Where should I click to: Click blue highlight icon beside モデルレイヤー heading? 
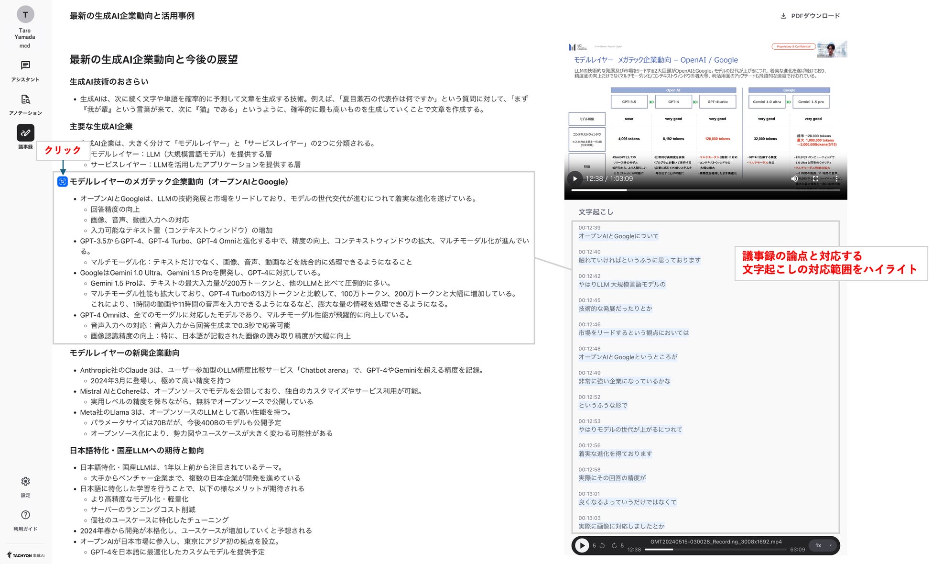click(x=62, y=182)
